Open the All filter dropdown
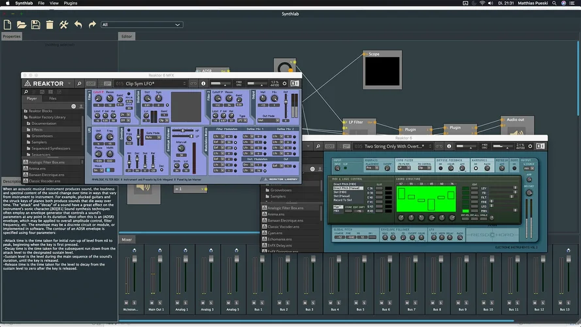The width and height of the screenshot is (581, 327). 141,25
